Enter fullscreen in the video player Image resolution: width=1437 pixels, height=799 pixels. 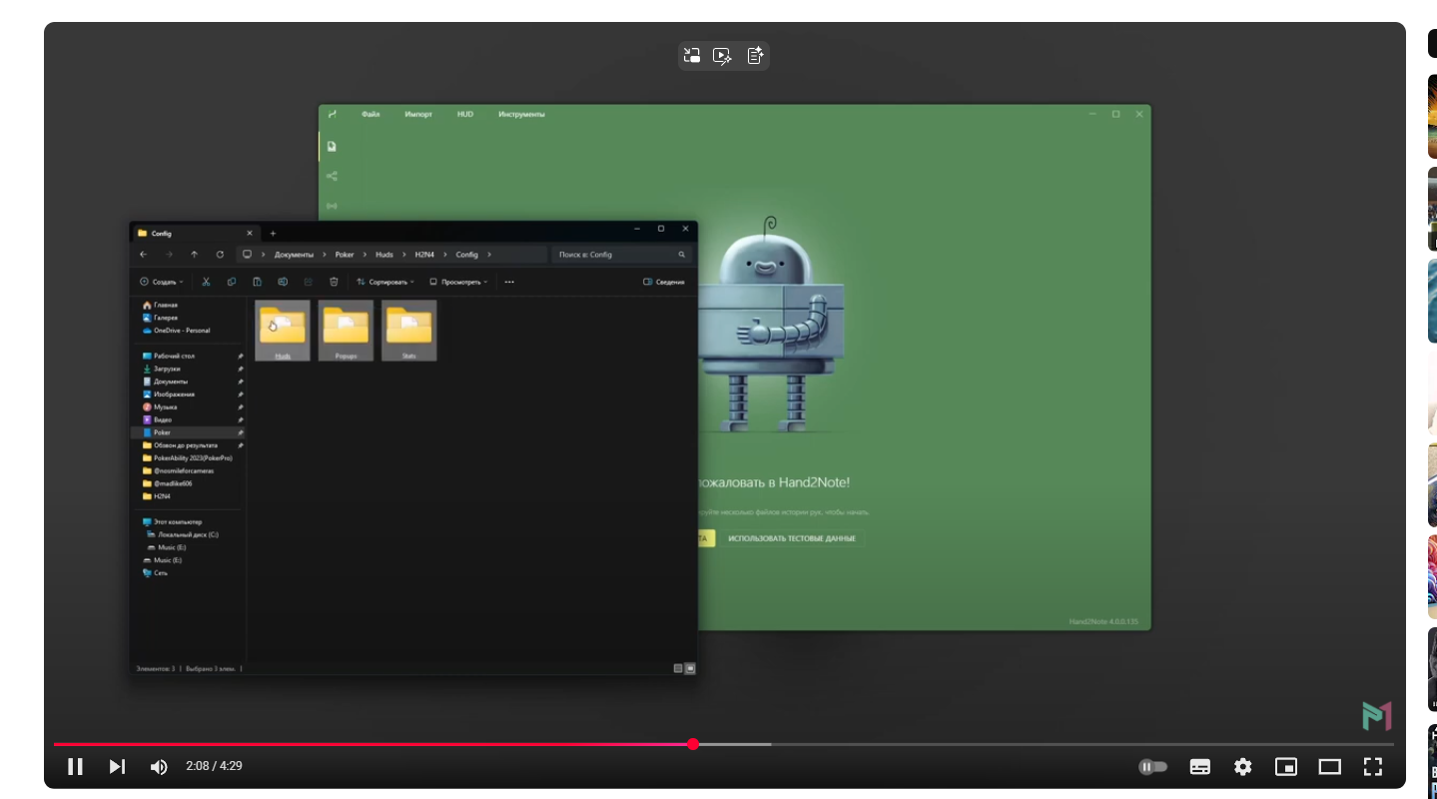point(1373,767)
